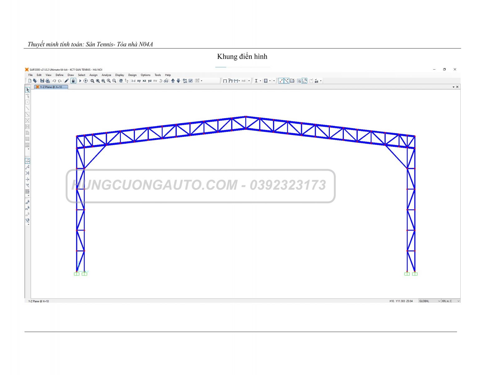Toggle the Set Display Options checkbox icon
485x375 pixels.
click(191, 81)
